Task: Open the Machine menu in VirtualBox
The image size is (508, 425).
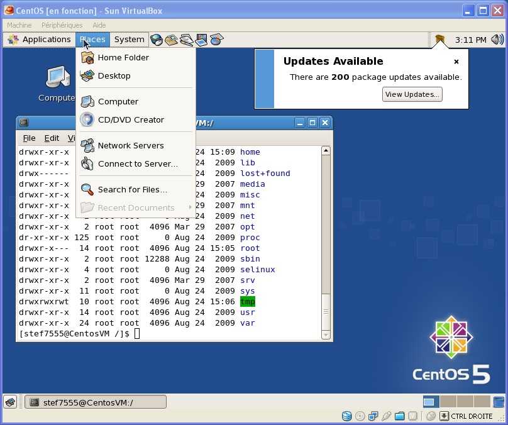Action: click(x=19, y=25)
